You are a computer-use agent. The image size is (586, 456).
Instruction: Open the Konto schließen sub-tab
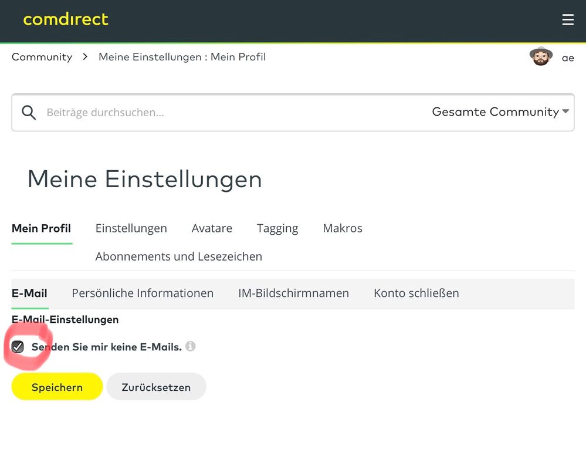[x=416, y=293]
